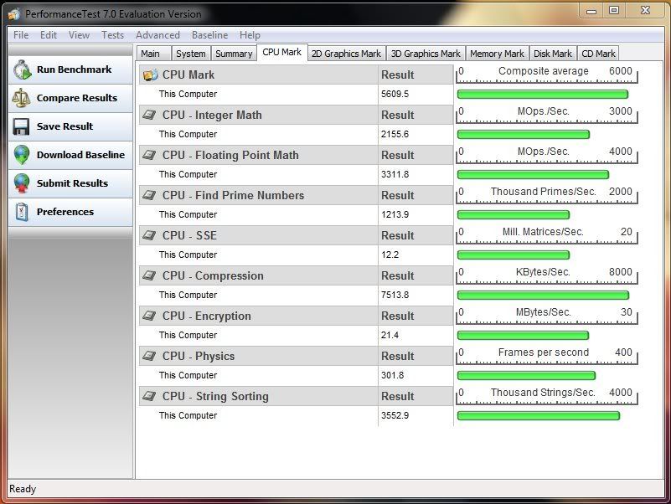Open the System tab
The image size is (671, 504).
(191, 54)
